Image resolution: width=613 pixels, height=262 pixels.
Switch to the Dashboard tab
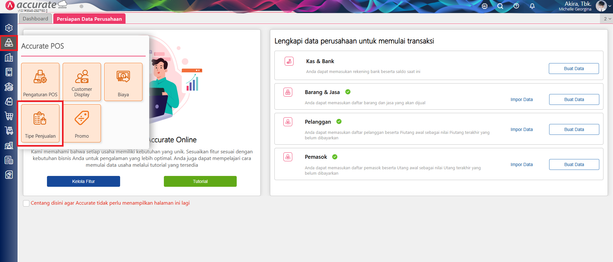pyautogui.click(x=35, y=19)
